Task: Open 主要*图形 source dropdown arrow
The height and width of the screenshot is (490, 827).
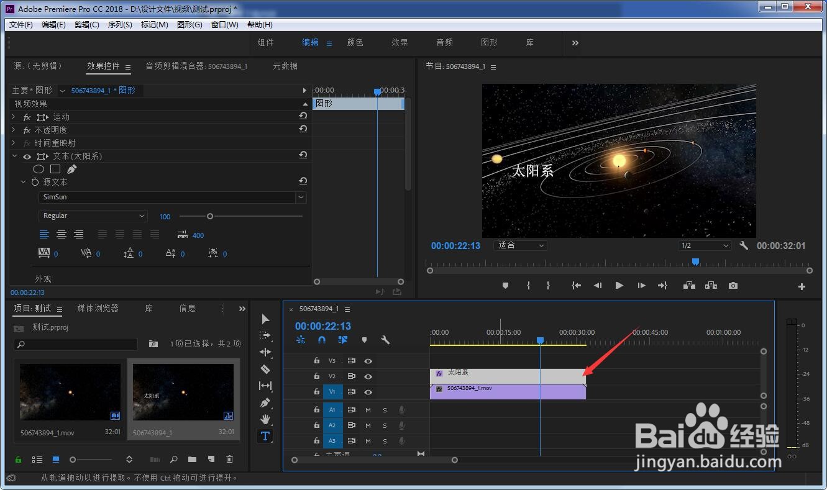Action: point(62,91)
